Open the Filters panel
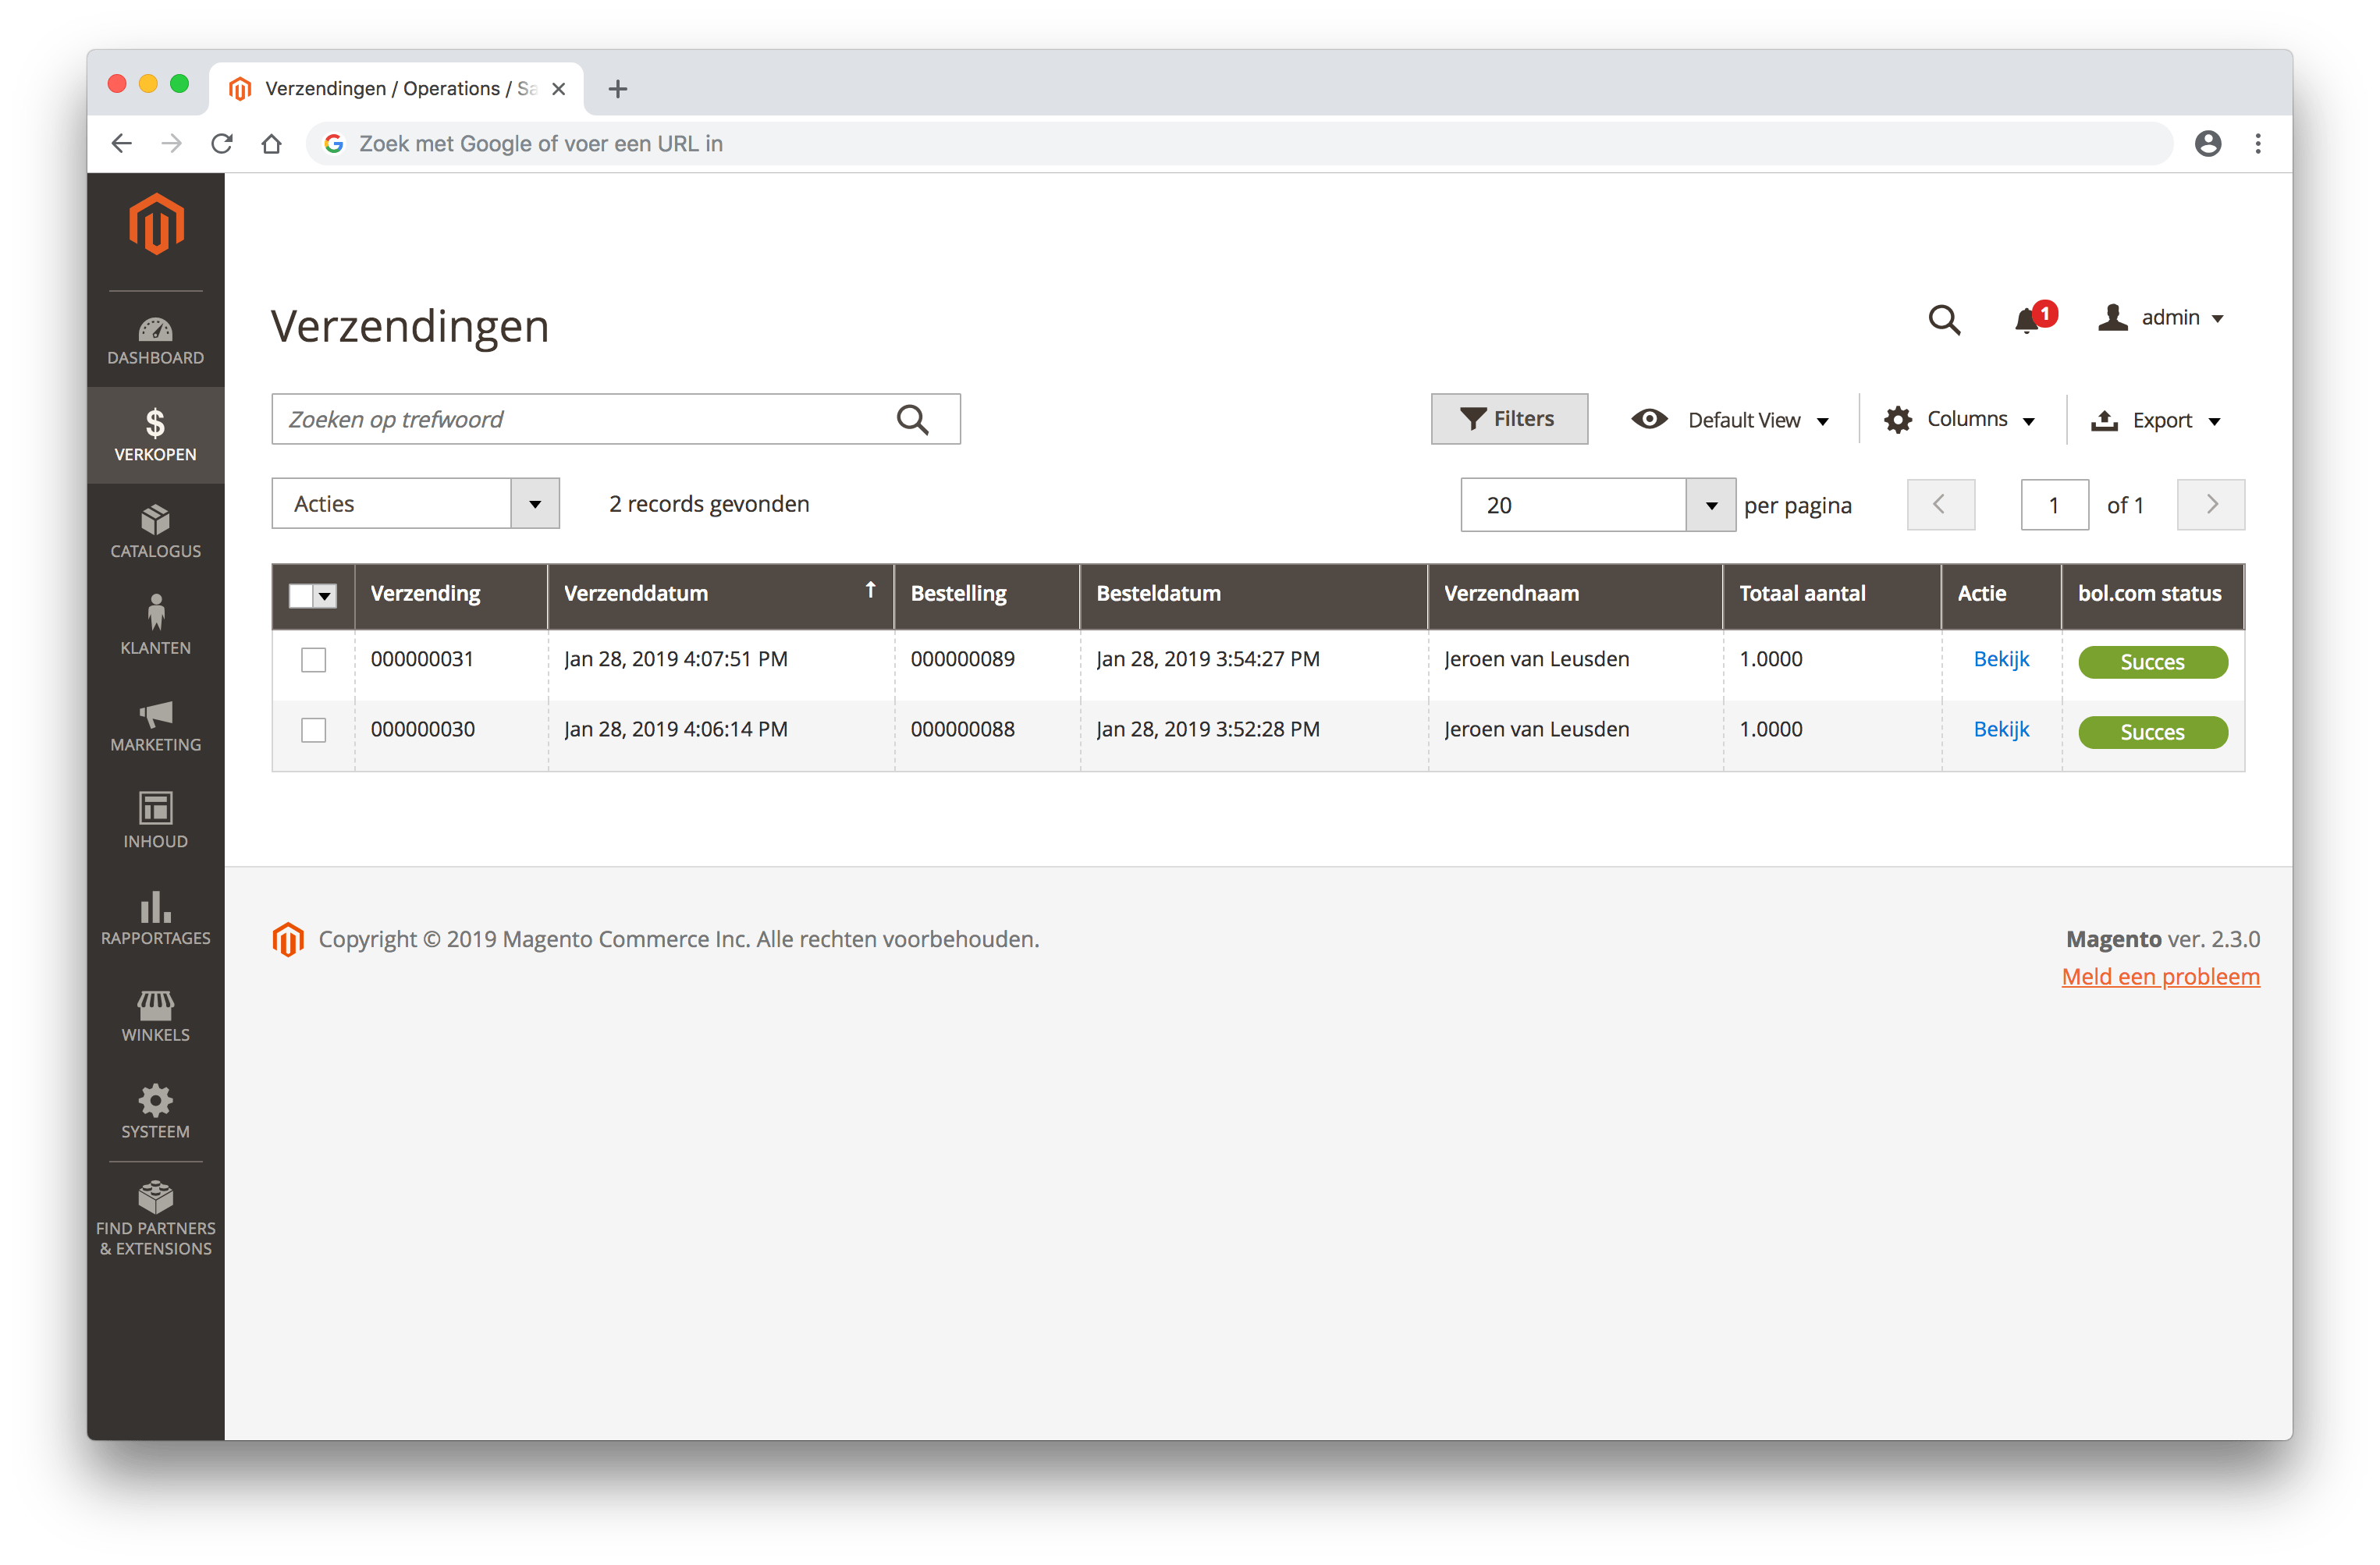The height and width of the screenshot is (1565, 2380). pyautogui.click(x=1509, y=419)
